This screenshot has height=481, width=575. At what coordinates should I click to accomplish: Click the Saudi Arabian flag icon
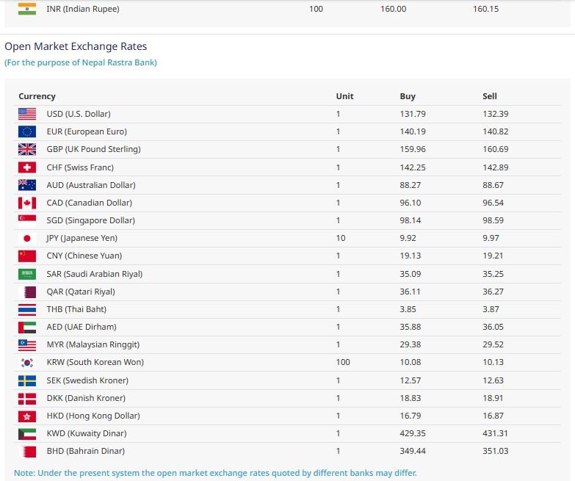coord(27,274)
